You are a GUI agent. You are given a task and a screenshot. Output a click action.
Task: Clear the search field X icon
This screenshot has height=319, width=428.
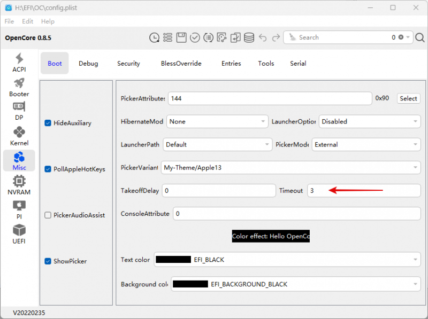click(401, 37)
